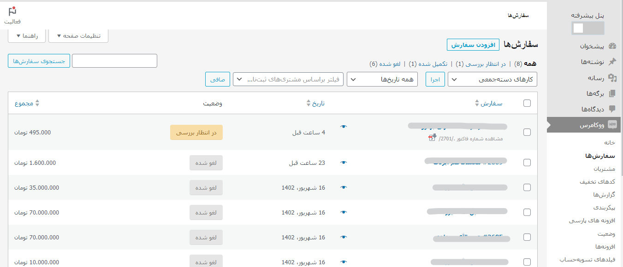
Task: Filter by cancelled (لغو شده) link
Action: pyautogui.click(x=385, y=64)
